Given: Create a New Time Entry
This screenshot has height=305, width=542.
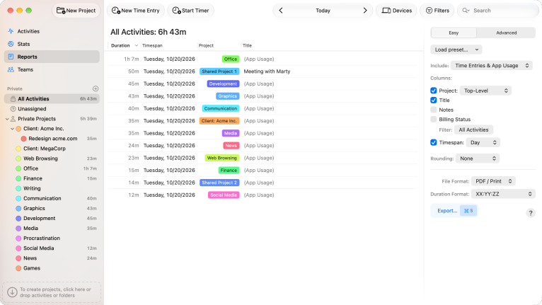Looking at the screenshot, I should click(136, 11).
